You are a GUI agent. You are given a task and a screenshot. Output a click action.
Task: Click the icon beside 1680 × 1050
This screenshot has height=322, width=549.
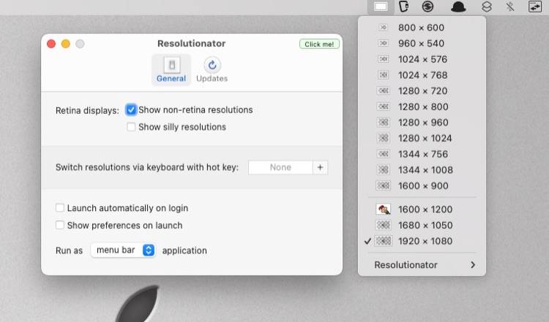tap(383, 226)
